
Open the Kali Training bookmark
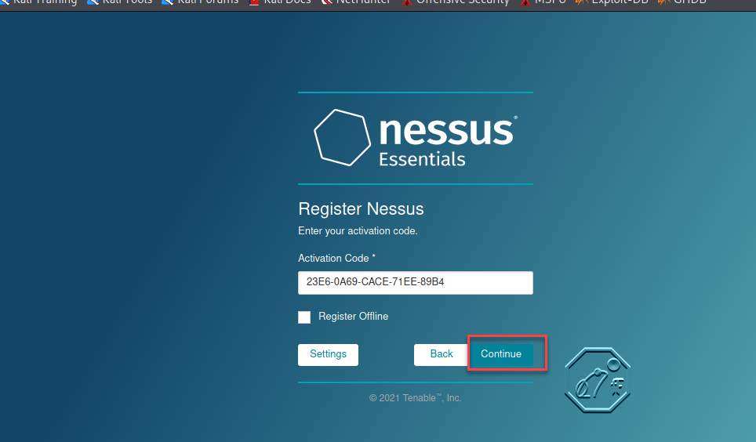38,2
